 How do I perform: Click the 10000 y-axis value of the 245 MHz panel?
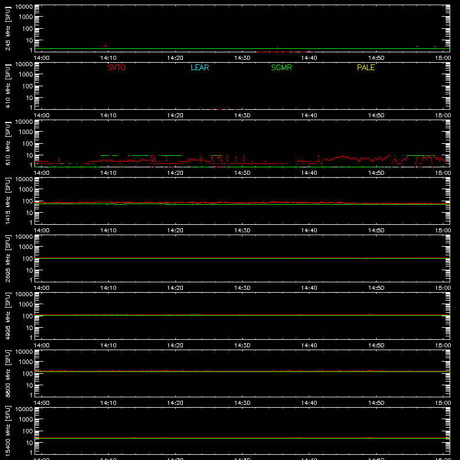click(x=24, y=7)
